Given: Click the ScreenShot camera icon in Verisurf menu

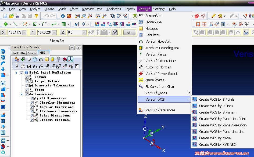Looking at the screenshot, I should point(141,16).
